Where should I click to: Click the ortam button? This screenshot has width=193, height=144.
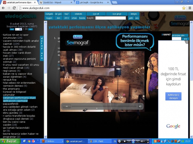(74, 18)
